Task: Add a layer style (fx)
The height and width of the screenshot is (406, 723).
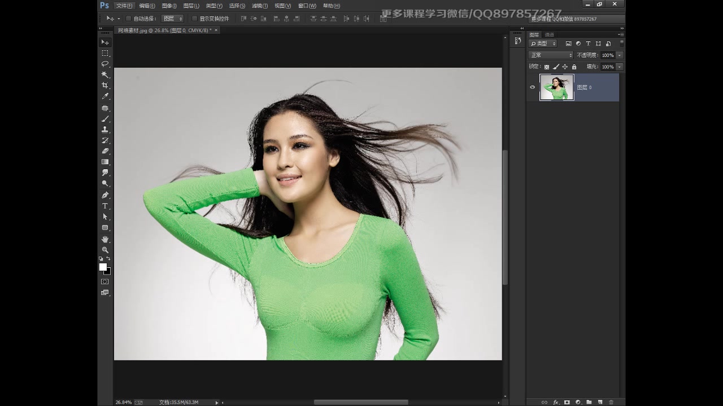Action: coord(556,402)
